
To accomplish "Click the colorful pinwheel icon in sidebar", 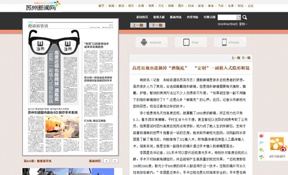I will 262,157.
